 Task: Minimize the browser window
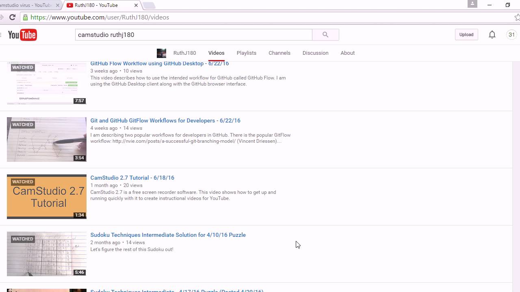click(490, 5)
